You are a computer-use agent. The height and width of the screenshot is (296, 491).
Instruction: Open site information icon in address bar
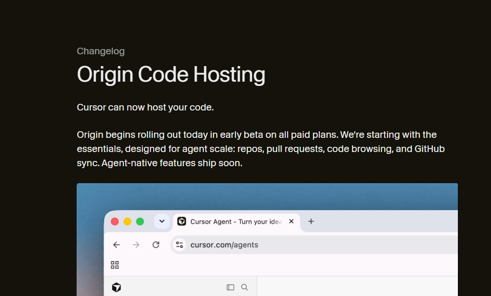coord(179,245)
